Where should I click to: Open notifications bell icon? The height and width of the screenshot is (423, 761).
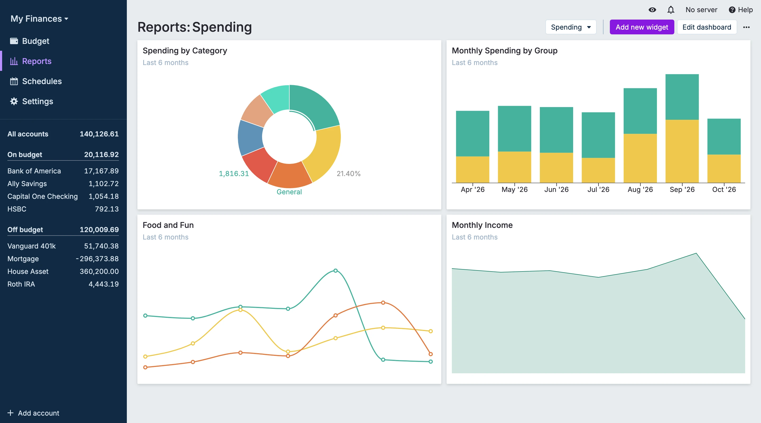pos(671,10)
